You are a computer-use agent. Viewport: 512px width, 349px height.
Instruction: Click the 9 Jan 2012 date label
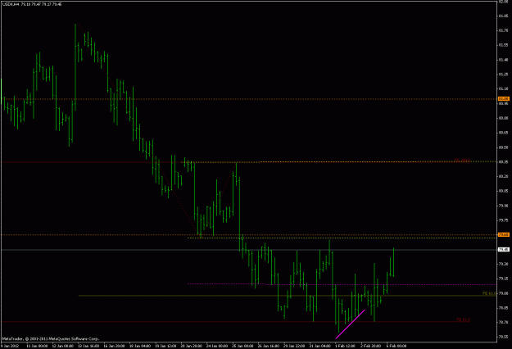(10, 346)
